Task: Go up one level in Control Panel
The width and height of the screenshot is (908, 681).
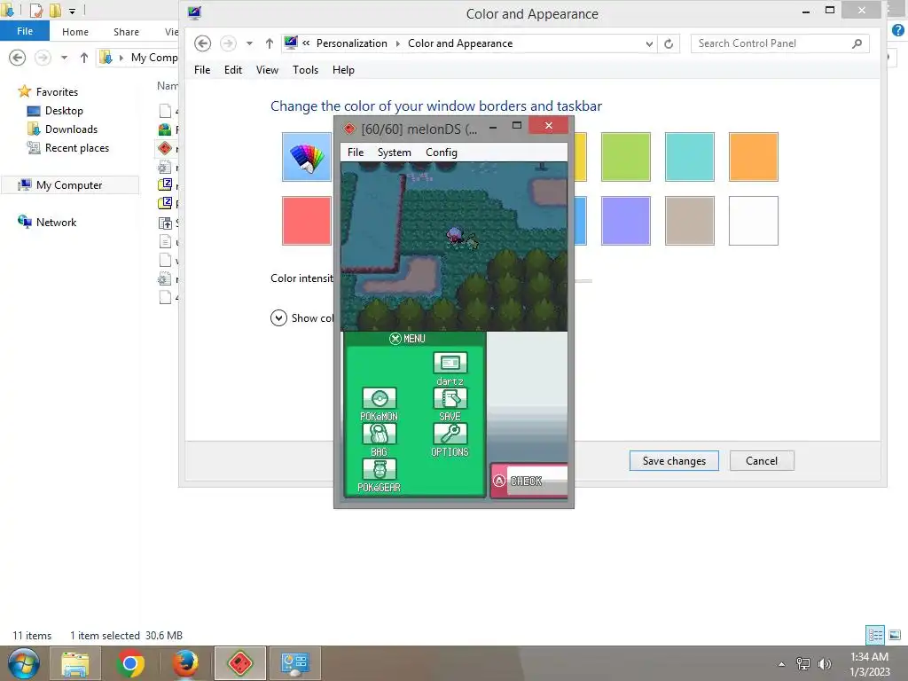Action: pyautogui.click(x=270, y=43)
